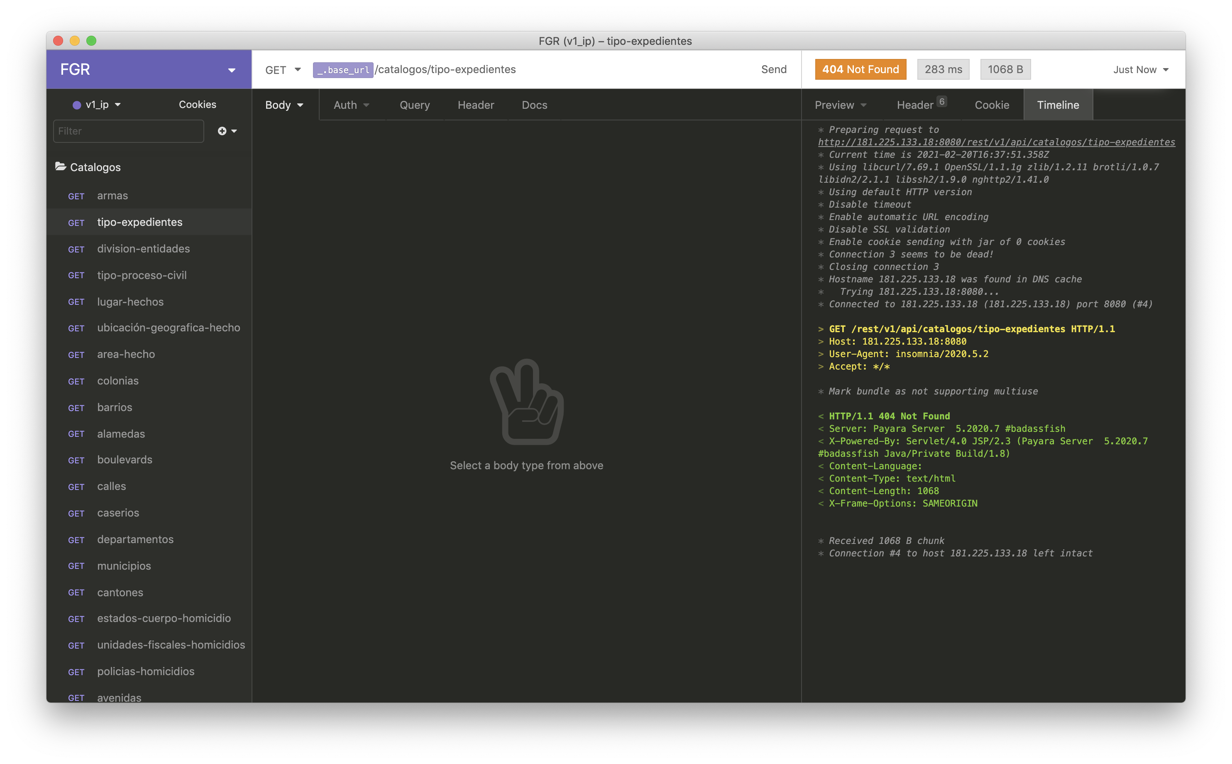
Task: Click the v1_ip environment color dot
Action: pos(77,105)
